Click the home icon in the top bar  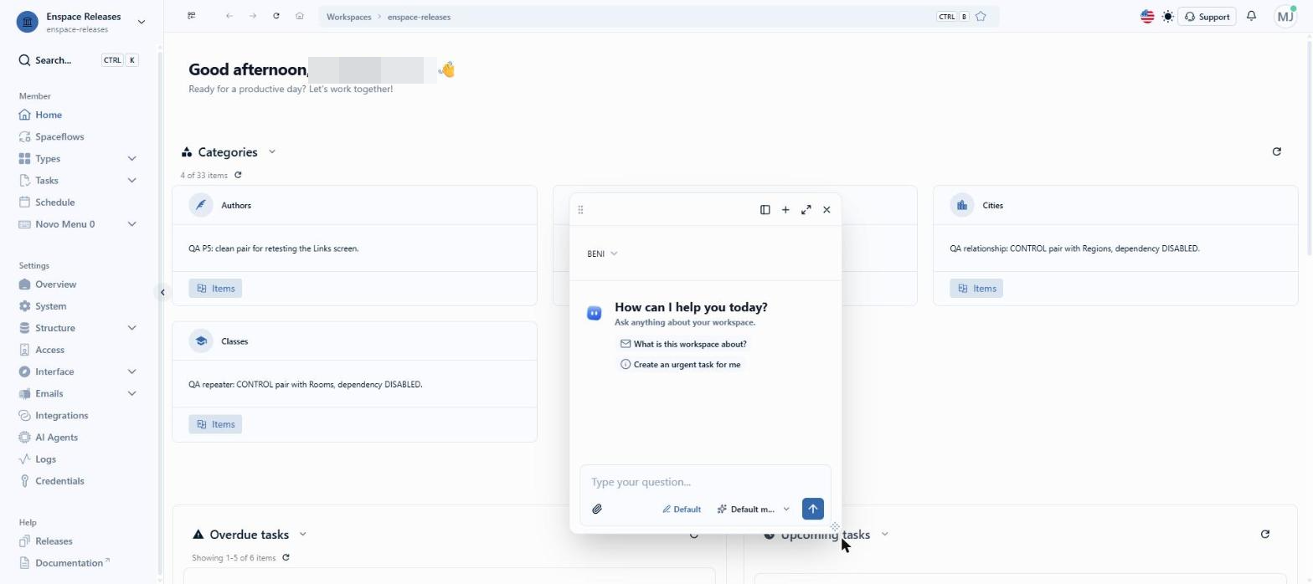point(300,16)
